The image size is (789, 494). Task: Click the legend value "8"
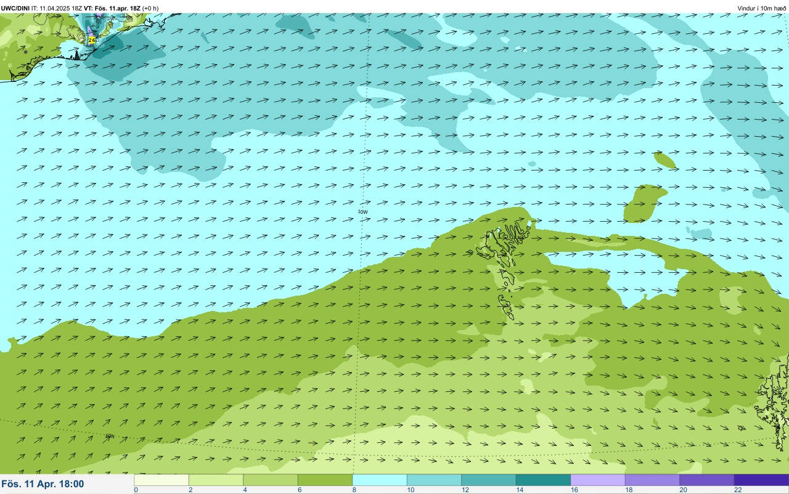354,490
